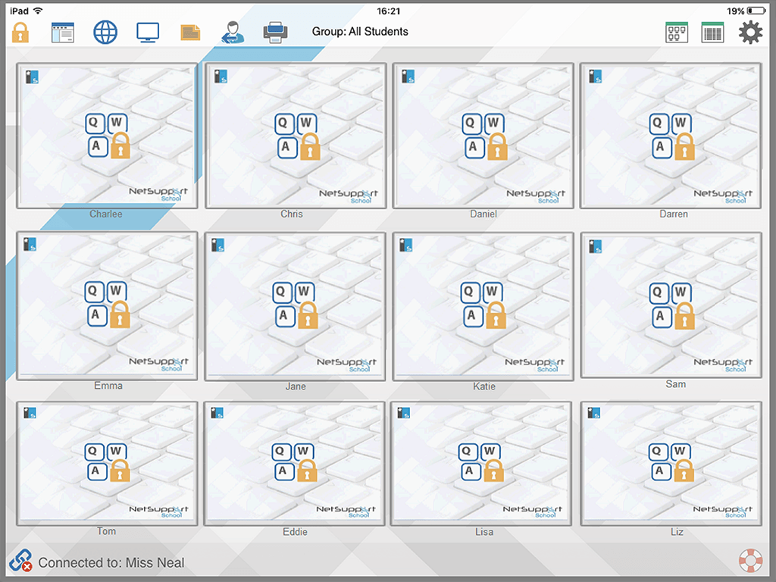Viewport: 776px width, 582px height.
Task: Choose Jane's student thumbnail
Action: coord(295,305)
